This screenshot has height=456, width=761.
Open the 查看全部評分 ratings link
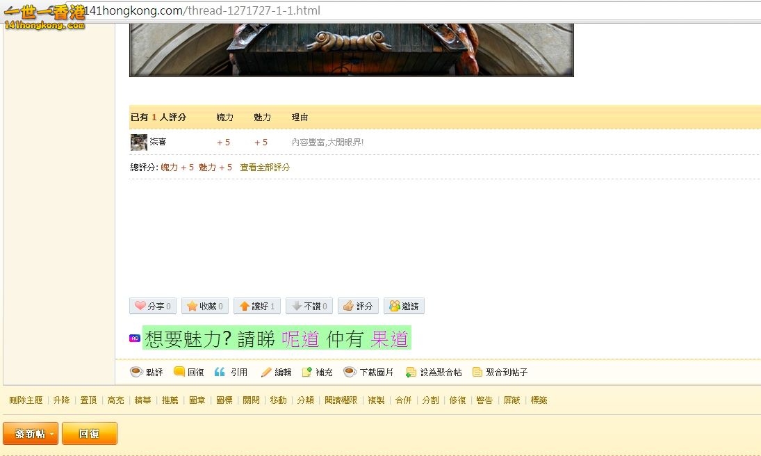(x=264, y=168)
